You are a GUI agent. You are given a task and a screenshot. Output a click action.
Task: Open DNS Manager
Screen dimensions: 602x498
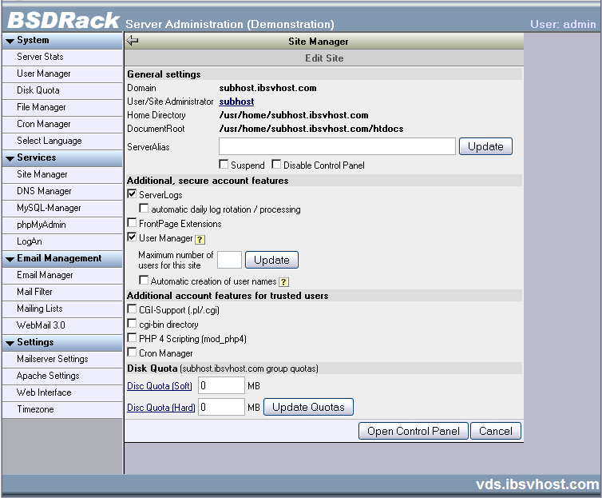tap(62, 191)
